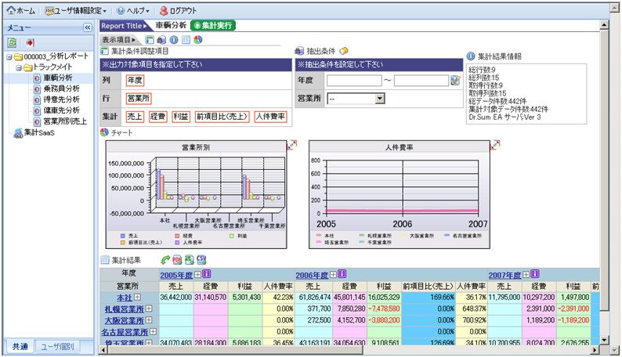Image resolution: width=622 pixels, height=357 pixels.
Task: Expand the 札幌営業所 row
Action: point(149,308)
